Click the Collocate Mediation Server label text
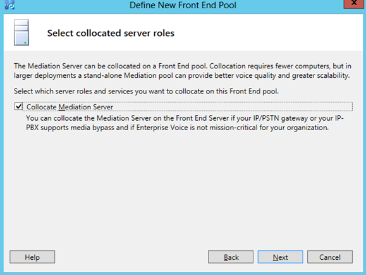The height and width of the screenshot is (275, 366). coord(70,107)
